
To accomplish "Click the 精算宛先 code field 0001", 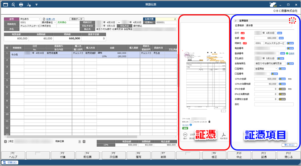I will 30,22.
